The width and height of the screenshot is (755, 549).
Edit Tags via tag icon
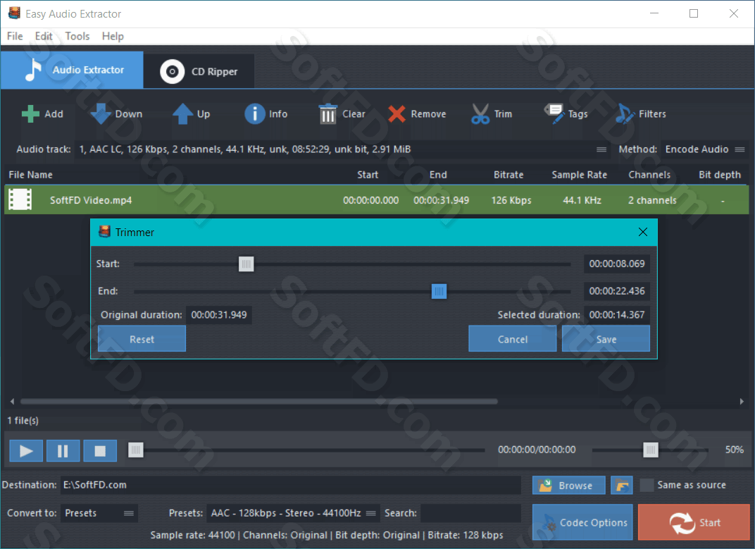tap(554, 114)
